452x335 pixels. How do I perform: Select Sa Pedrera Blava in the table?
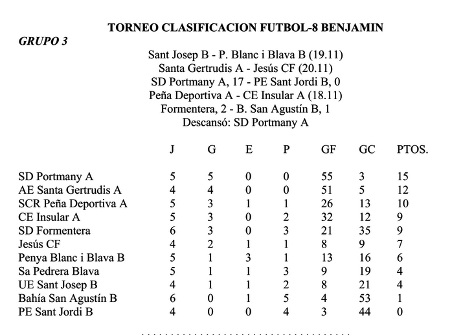60,271
